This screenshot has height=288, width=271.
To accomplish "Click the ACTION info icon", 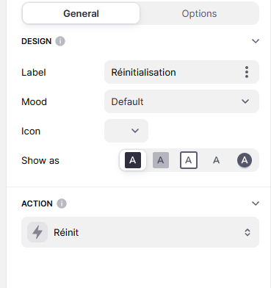I will click(x=62, y=204).
